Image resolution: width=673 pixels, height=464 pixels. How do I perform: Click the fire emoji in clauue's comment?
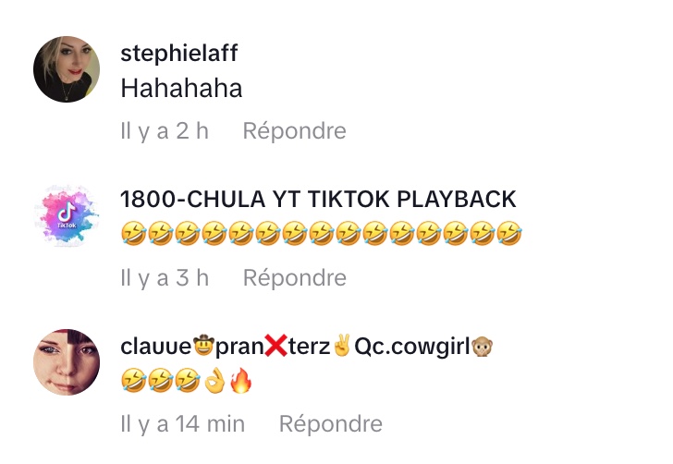pos(240,380)
